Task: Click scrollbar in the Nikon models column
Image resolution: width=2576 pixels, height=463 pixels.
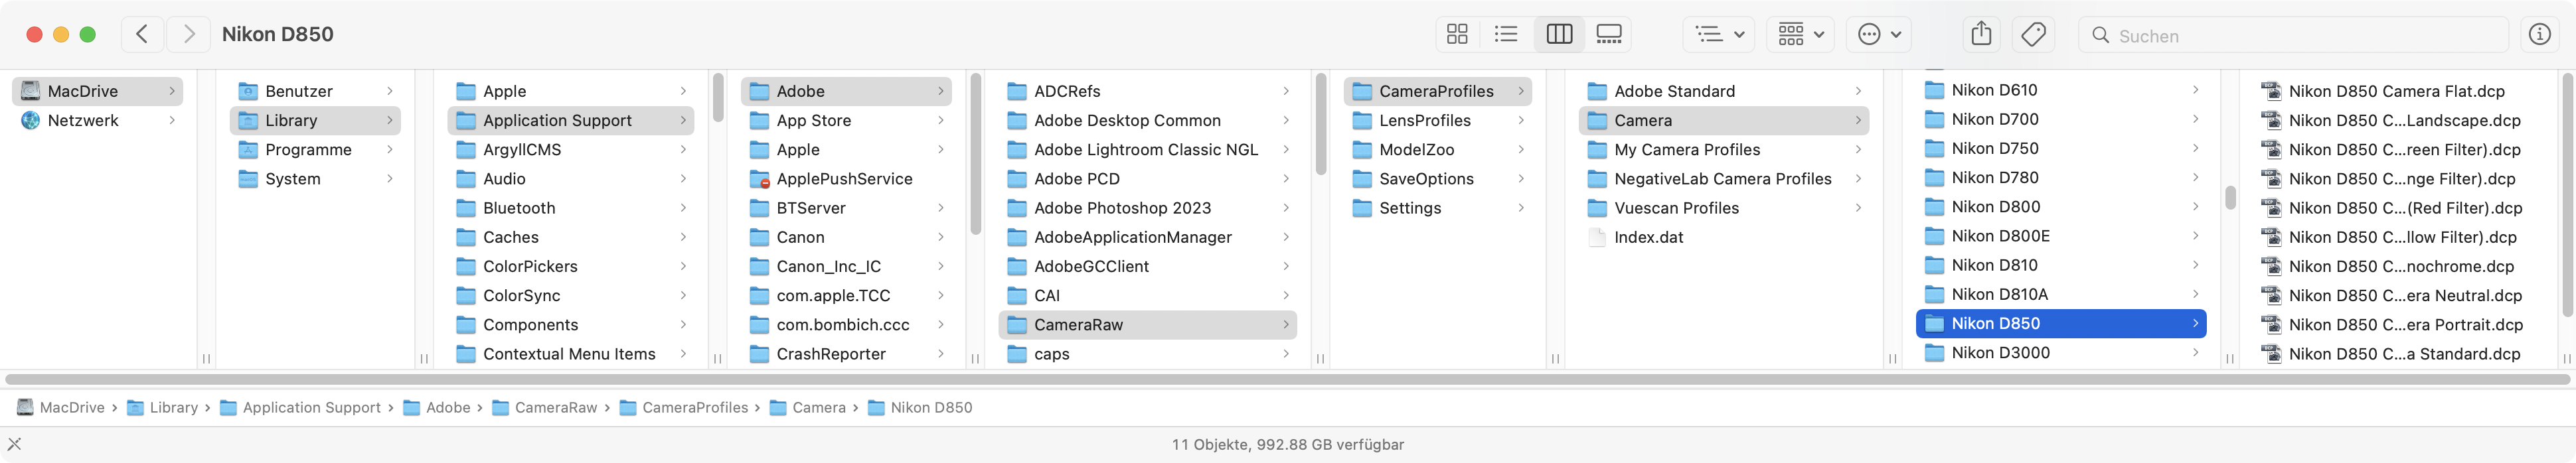Action: pos(2230,197)
